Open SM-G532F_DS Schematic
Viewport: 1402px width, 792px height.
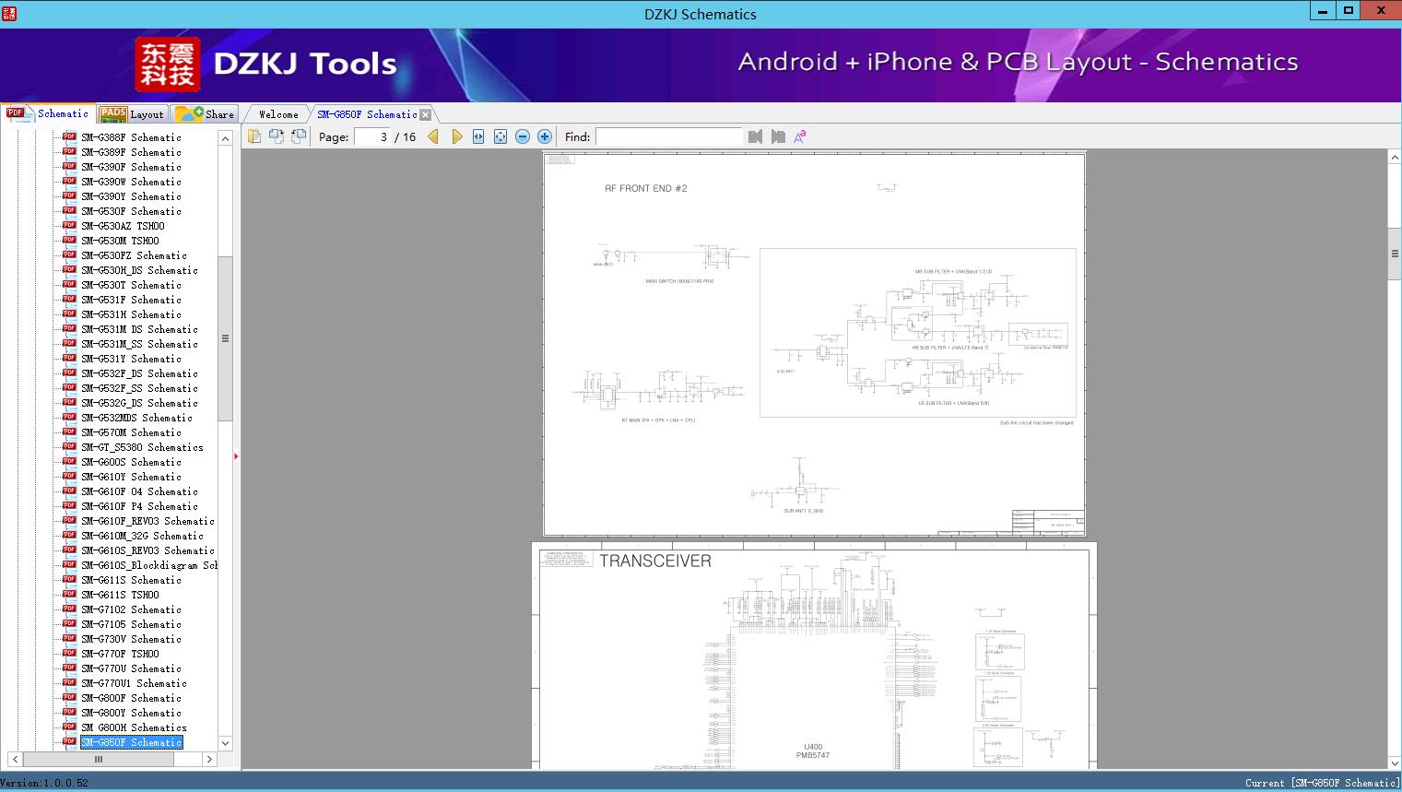click(x=139, y=373)
